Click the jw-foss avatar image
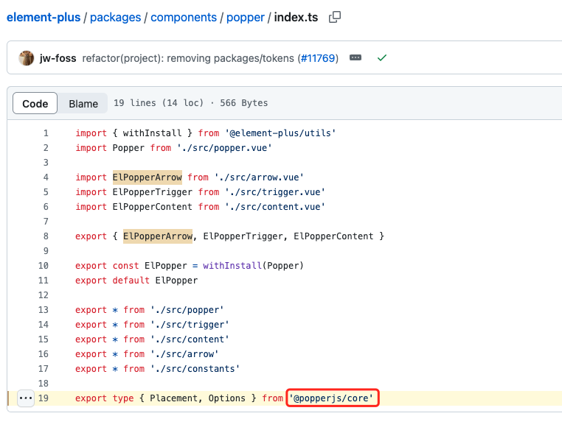562x430 pixels. (x=27, y=58)
